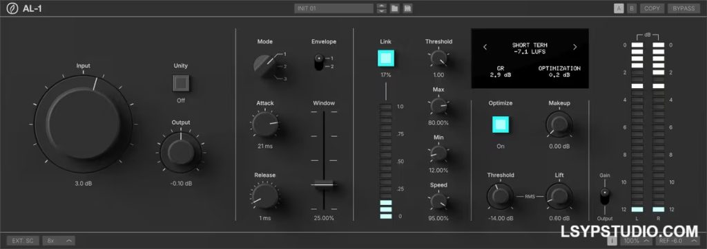
Task: Select Mode position 1
Action: point(285,54)
